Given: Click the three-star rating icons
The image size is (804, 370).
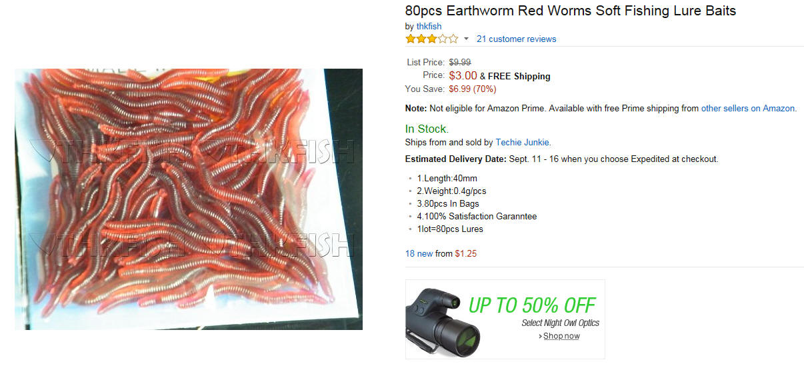Looking at the screenshot, I should pyautogui.click(x=431, y=39).
